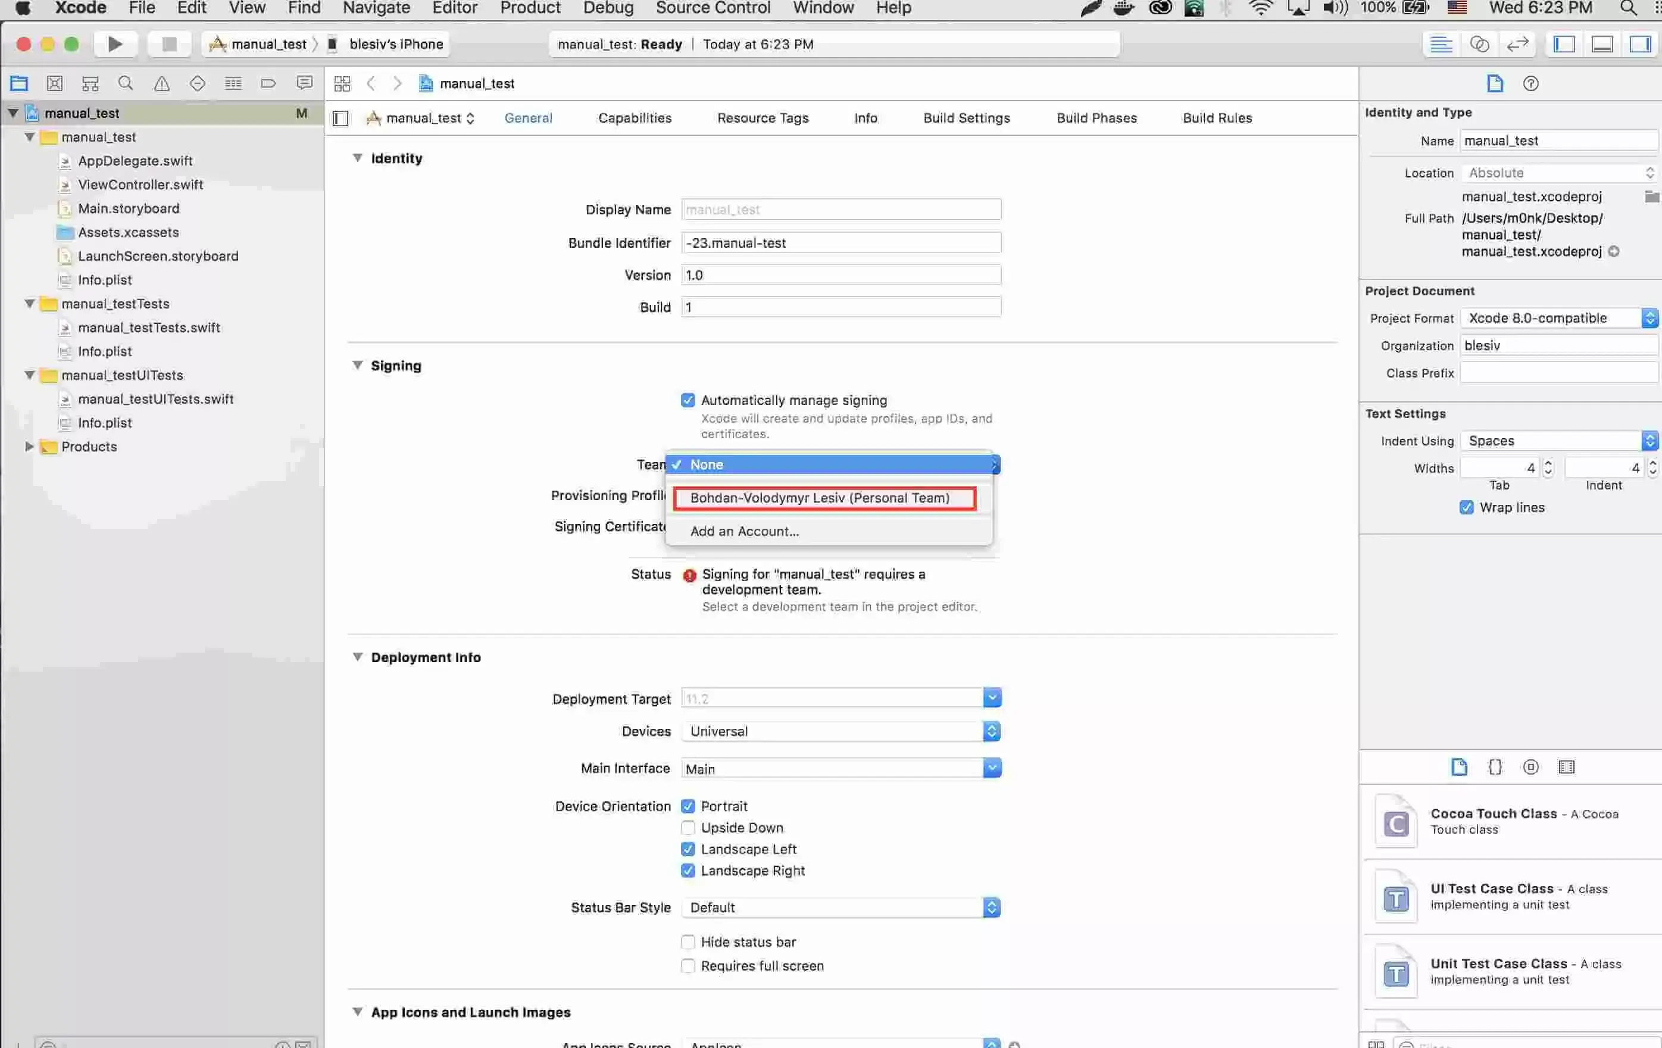Expand the Devices dropdown selector
This screenshot has height=1048, width=1662.
[992, 731]
